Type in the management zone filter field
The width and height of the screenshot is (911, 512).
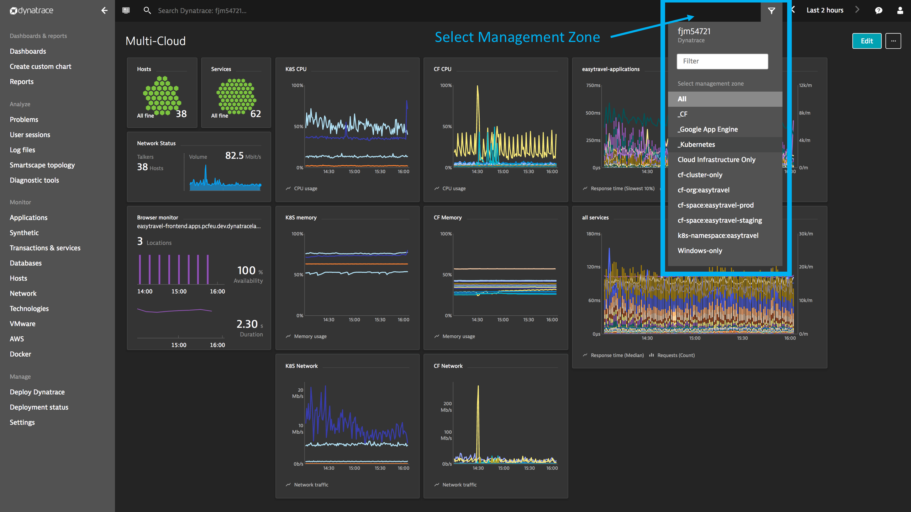723,61
